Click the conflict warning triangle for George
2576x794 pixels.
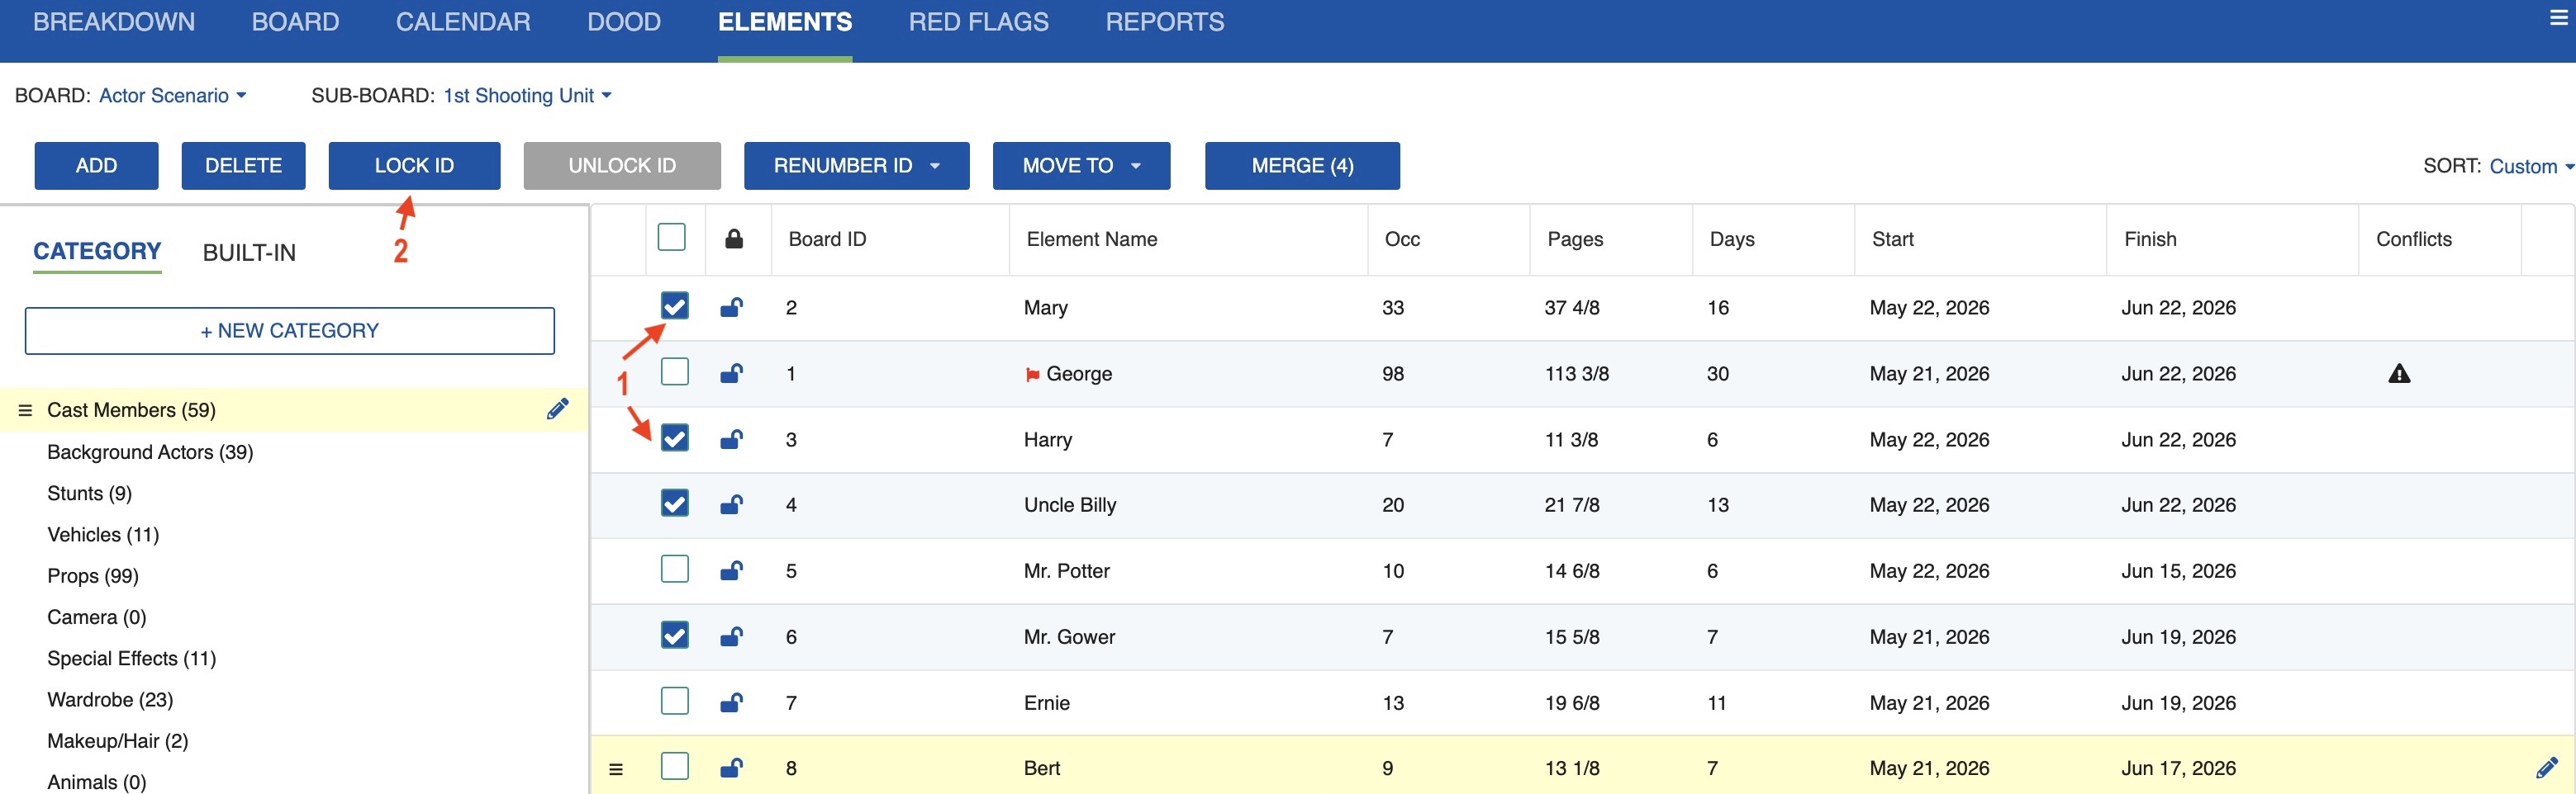tap(2398, 374)
